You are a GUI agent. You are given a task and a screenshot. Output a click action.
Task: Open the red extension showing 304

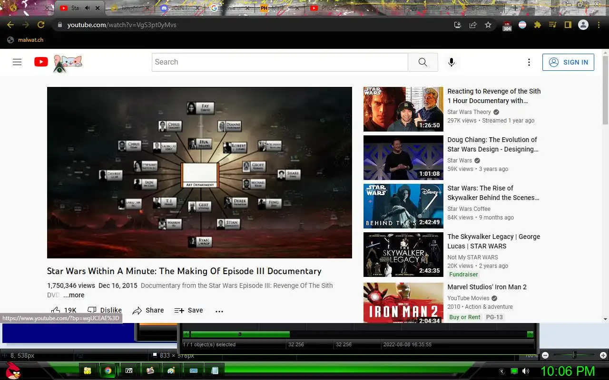click(507, 25)
